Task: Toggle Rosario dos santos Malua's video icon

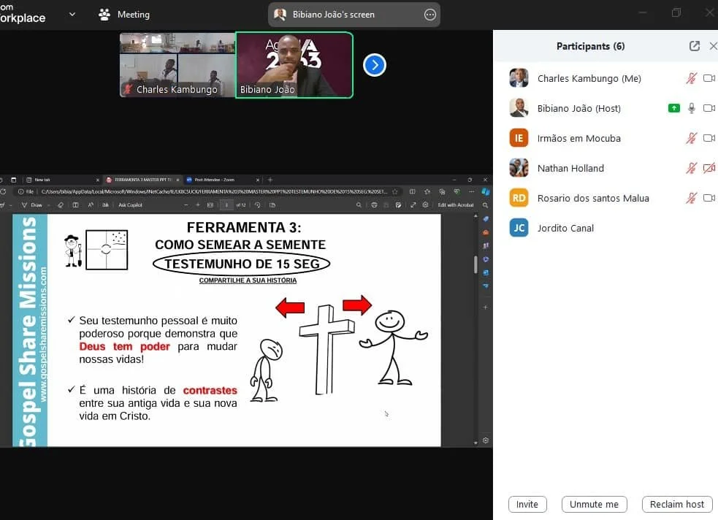Action: coord(708,198)
